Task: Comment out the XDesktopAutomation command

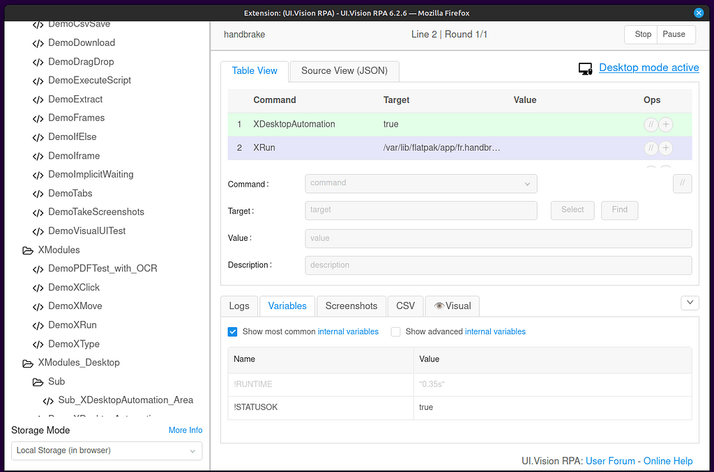Action: [651, 124]
